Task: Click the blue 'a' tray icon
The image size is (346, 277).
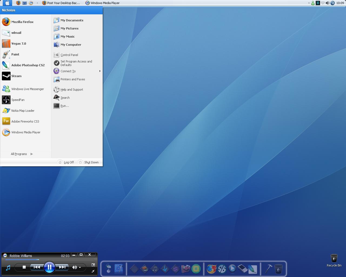Action: (x=332, y=3)
